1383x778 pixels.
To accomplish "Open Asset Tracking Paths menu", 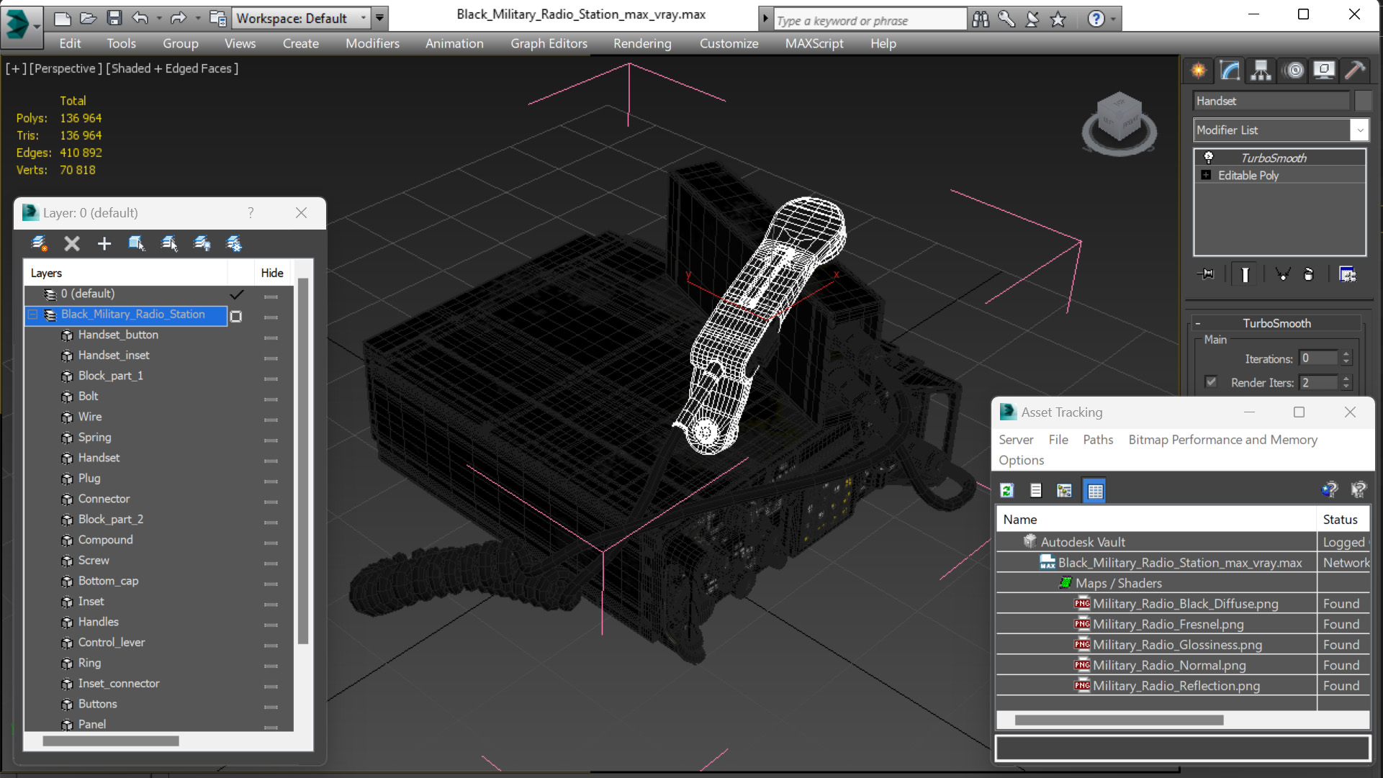I will tap(1098, 440).
